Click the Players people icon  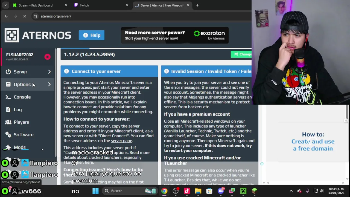click(8, 122)
